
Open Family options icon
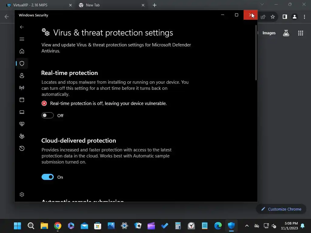(x=22, y=136)
